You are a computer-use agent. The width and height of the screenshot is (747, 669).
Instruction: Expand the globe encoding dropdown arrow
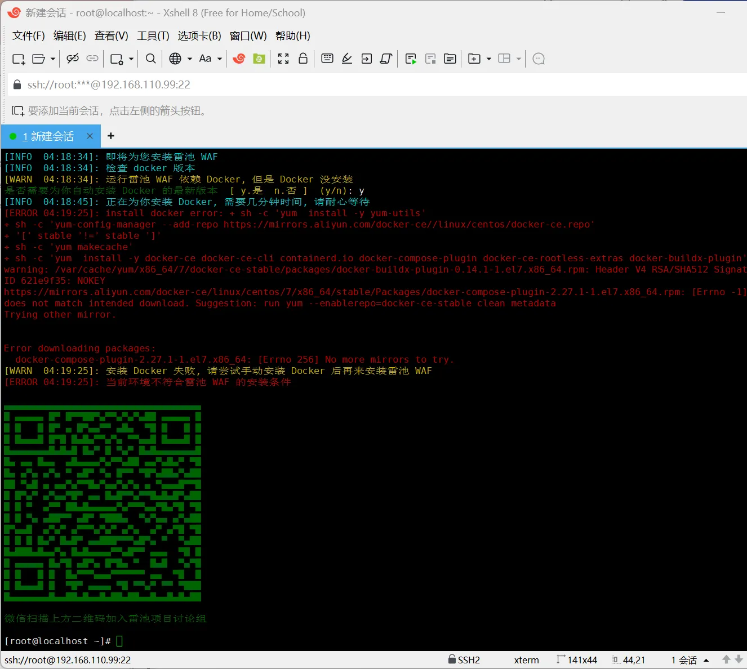click(190, 59)
